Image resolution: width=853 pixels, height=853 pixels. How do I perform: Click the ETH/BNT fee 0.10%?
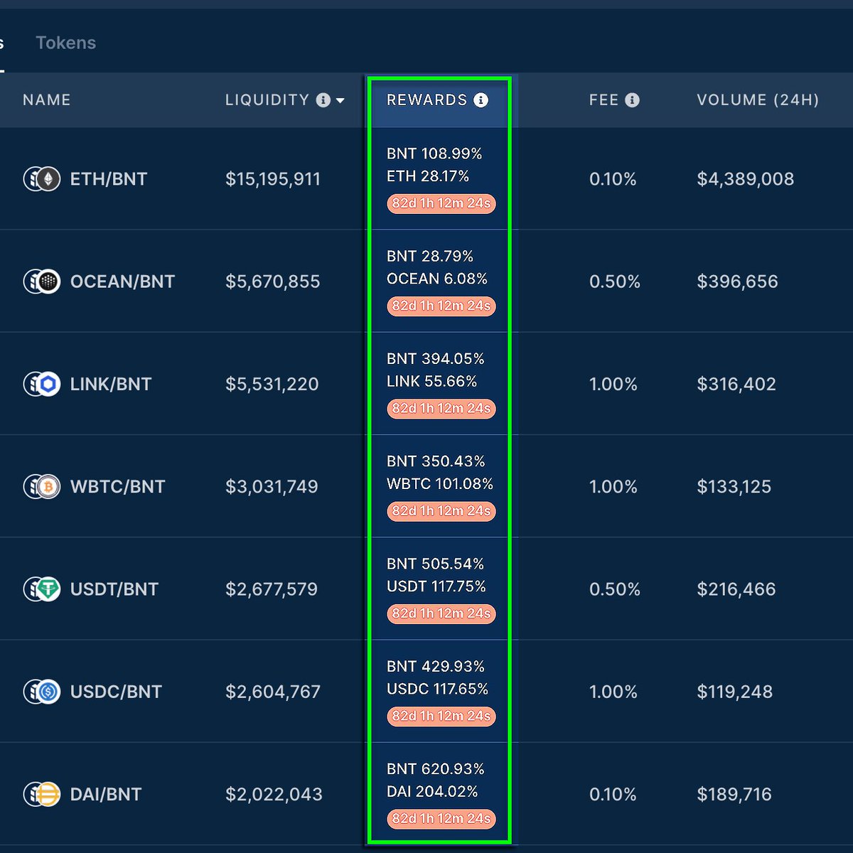point(613,179)
